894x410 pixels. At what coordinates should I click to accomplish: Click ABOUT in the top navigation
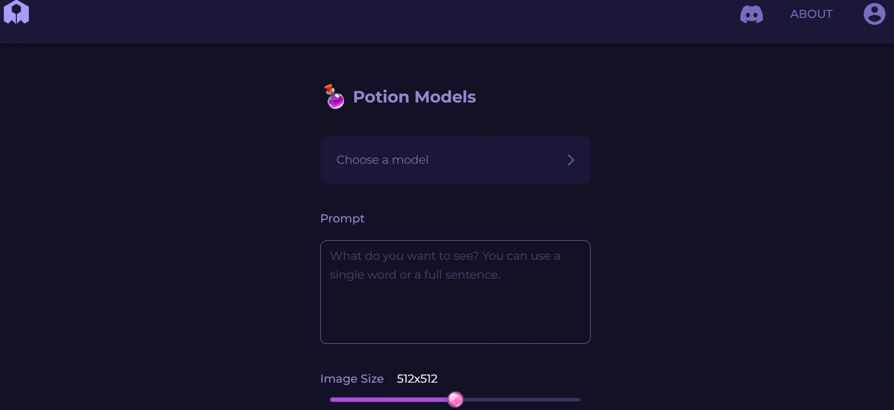tap(811, 14)
